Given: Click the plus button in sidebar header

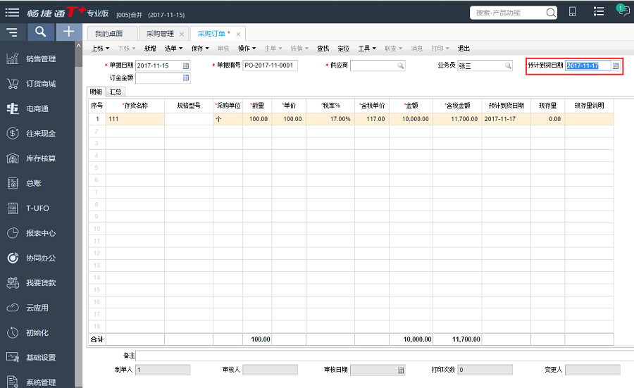Looking at the screenshot, I should [68, 32].
